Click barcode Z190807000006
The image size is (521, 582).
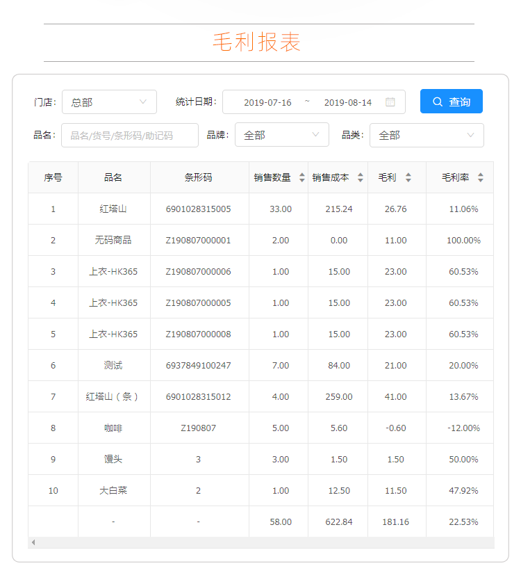tap(199, 272)
